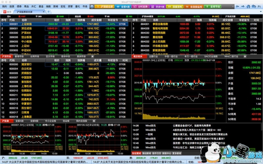Add a market tab with plus icon
Image resolution: width=263 pixels, height=164 pixels.
(92, 56)
